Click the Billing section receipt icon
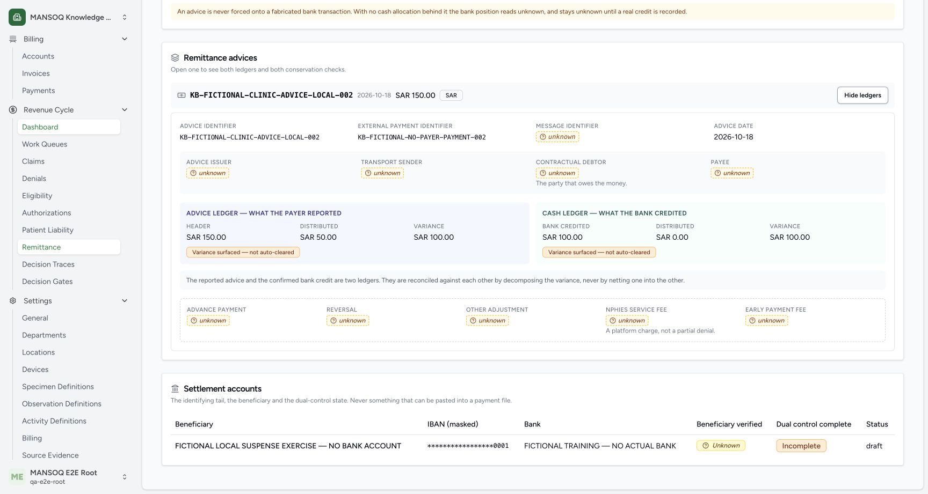Viewport: 928px width, 494px height. [13, 39]
